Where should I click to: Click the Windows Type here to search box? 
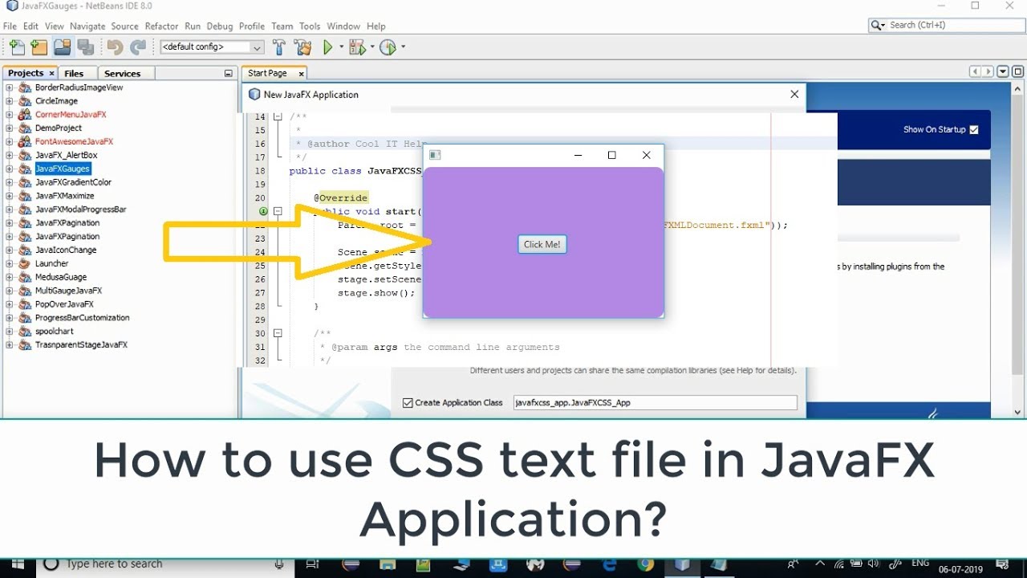coord(164,564)
